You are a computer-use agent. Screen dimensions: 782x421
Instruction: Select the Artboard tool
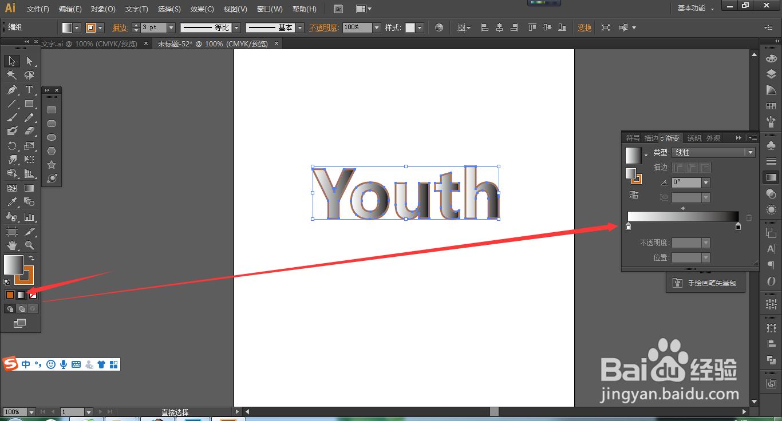[x=12, y=232]
